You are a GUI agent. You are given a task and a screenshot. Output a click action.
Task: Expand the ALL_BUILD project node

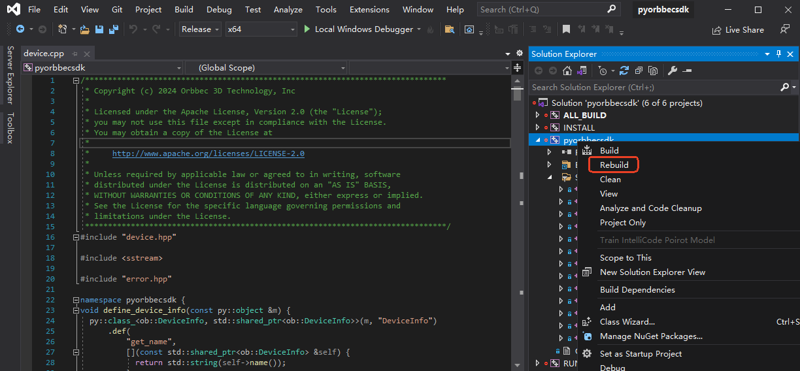pos(538,115)
